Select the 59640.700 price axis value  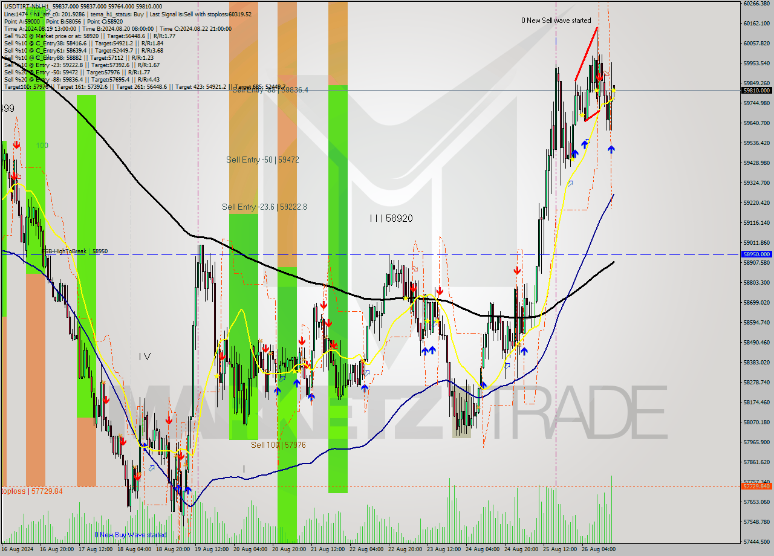(756, 123)
